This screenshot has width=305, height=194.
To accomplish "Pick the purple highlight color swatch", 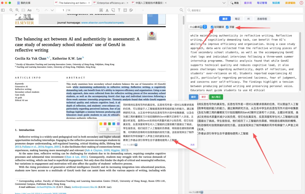I will tap(118, 124).
